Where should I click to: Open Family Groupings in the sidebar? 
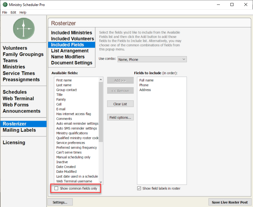(23, 54)
